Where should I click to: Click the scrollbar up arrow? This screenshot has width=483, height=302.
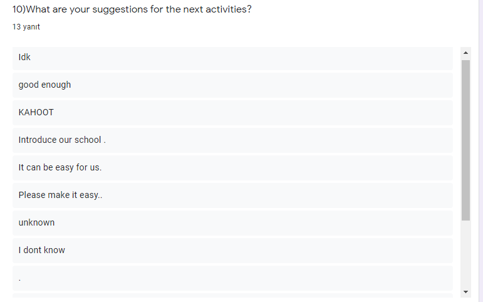465,52
